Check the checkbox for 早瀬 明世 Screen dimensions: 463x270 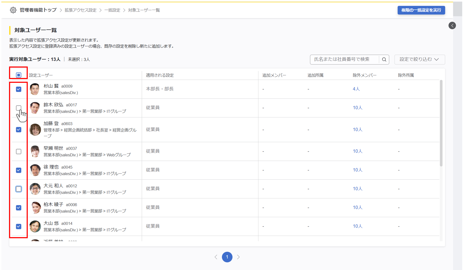click(x=18, y=151)
